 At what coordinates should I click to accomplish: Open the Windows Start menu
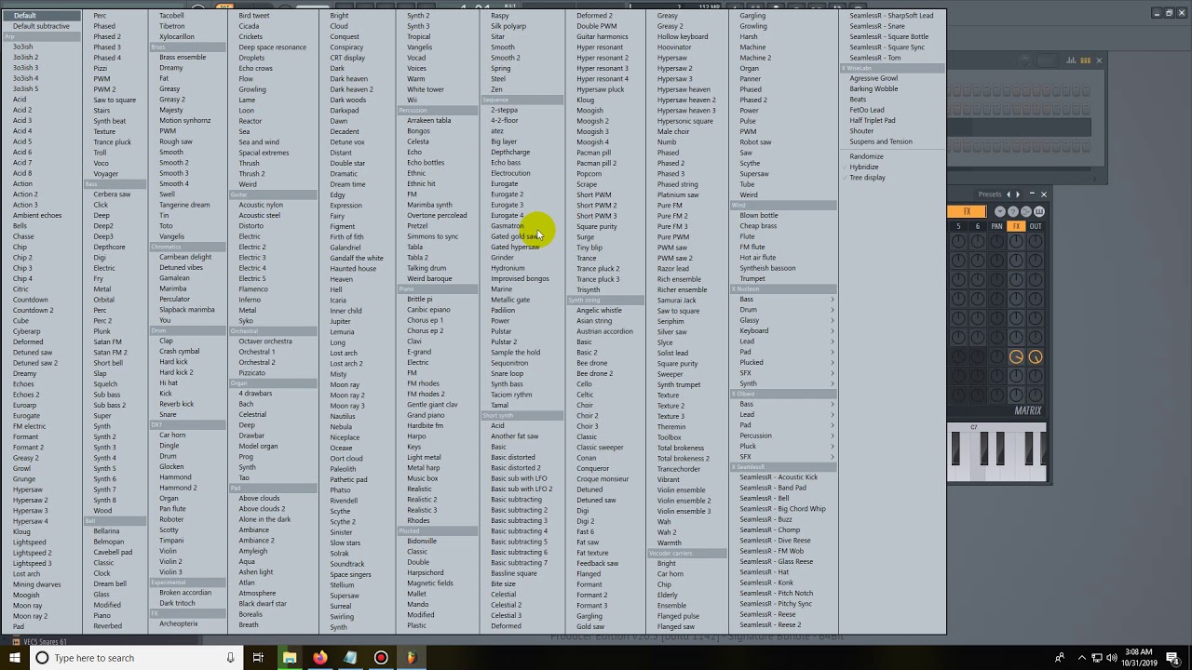click(15, 658)
